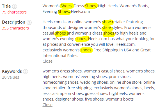Click the red '355 characters' count
The image size is (158, 107).
[15, 28]
